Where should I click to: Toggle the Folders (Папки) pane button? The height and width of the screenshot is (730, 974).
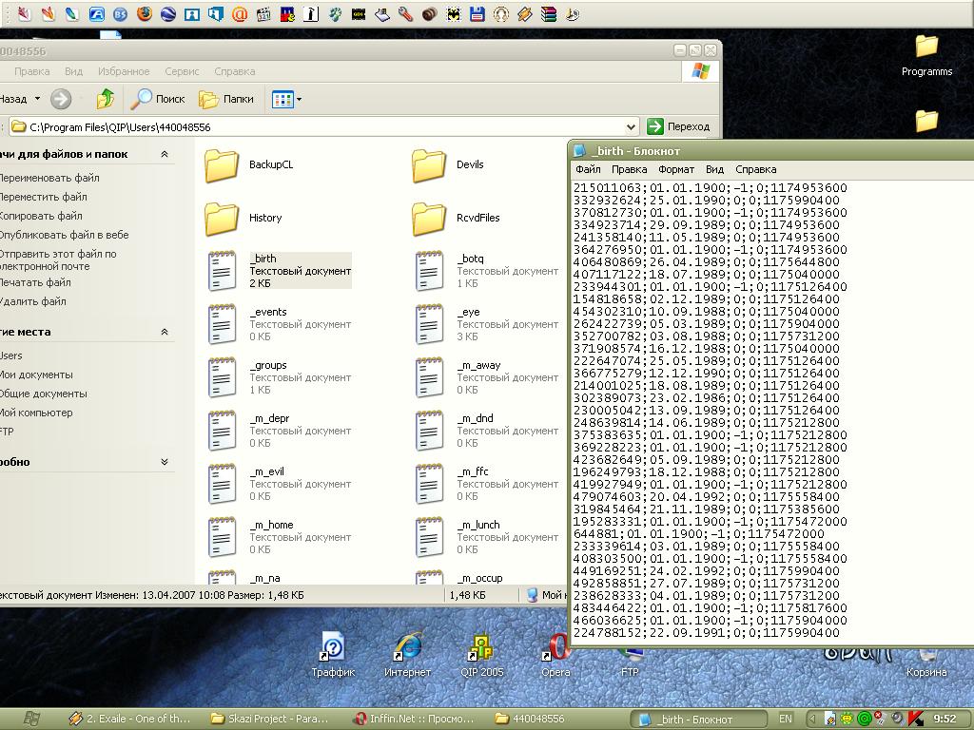(226, 99)
